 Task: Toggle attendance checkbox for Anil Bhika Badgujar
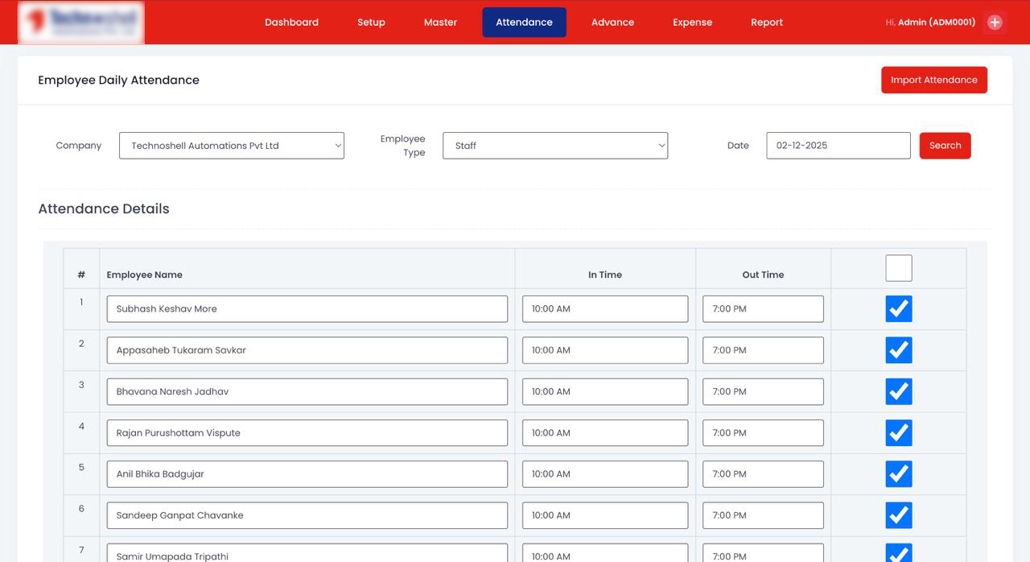[898, 473]
